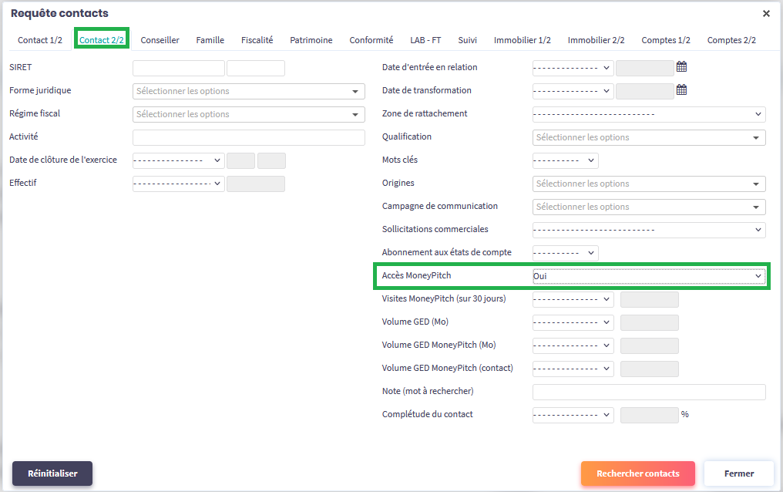
Task: Open the Patrimoine tab
Action: point(311,40)
